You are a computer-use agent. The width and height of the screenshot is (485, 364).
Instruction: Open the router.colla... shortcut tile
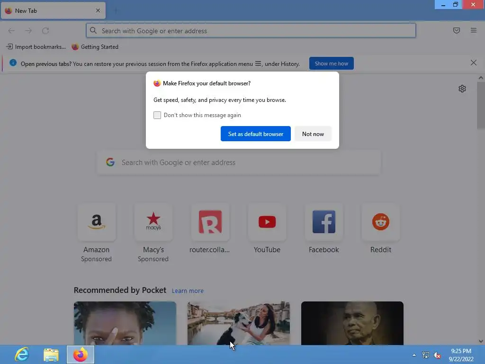point(210,229)
